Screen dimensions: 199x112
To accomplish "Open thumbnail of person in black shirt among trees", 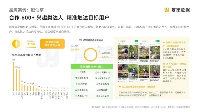I will click(x=133, y=52).
